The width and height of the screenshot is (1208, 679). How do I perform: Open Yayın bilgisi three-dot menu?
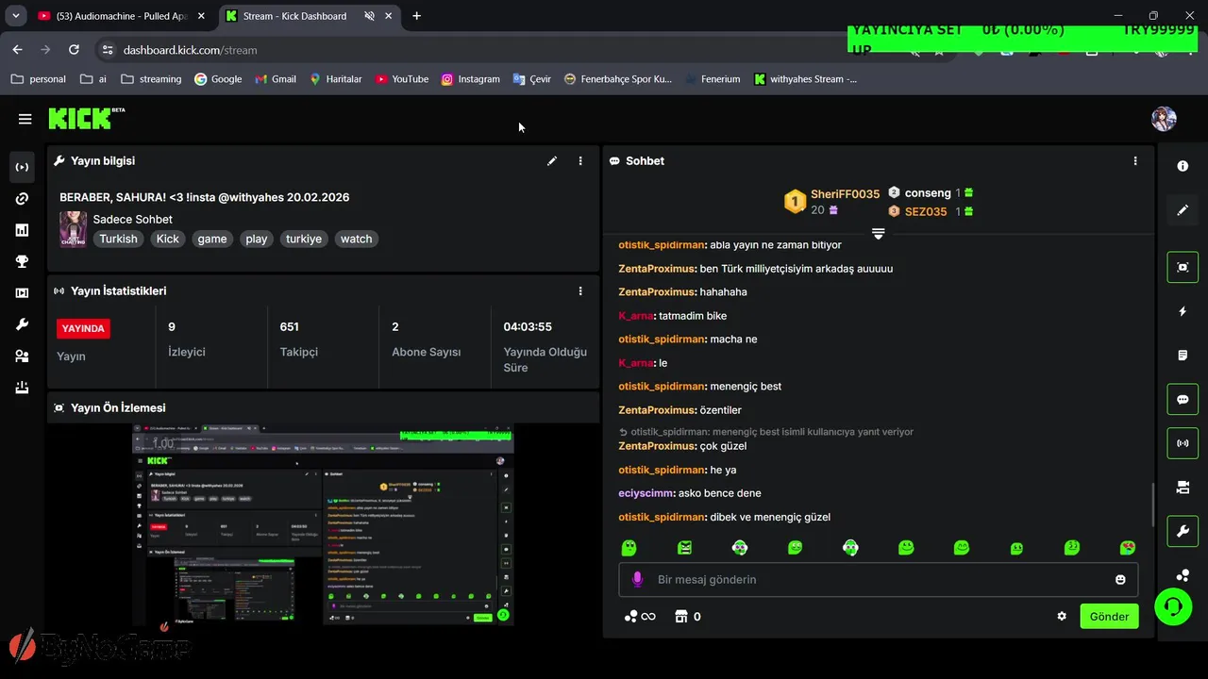(580, 161)
